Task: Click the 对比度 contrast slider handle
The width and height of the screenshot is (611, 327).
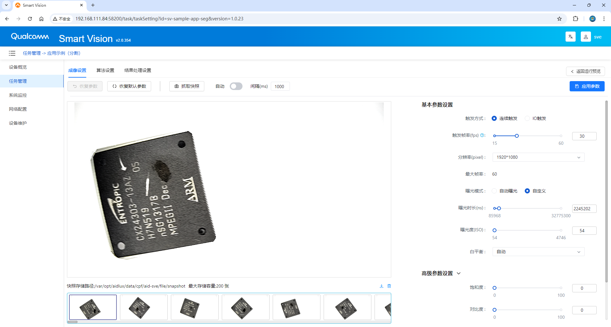Action: click(495, 310)
